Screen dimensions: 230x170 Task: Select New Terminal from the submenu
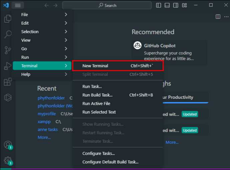(118, 66)
